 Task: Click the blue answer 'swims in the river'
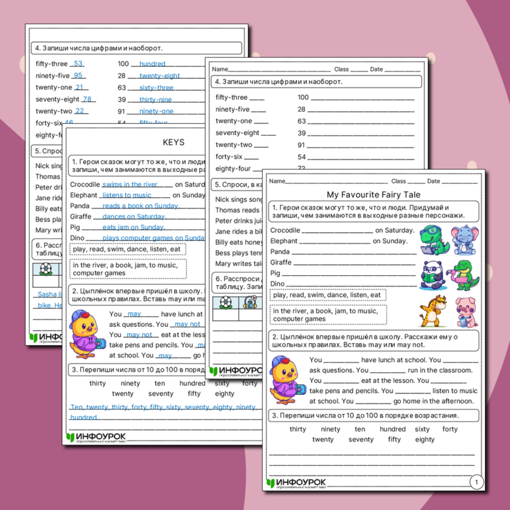pos(130,185)
